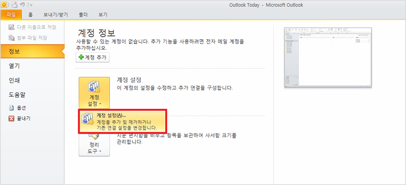Open the quick access toolbar customize dropdown

coord(31,5)
